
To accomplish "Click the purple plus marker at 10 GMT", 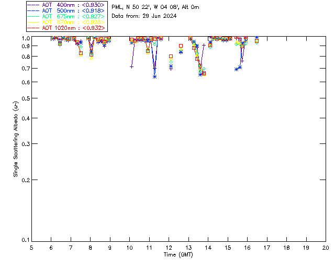I will click(131, 66).
